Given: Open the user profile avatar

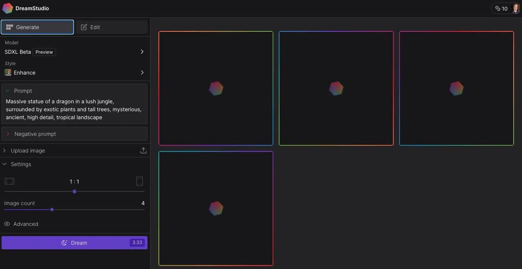Looking at the screenshot, I should click(515, 8).
